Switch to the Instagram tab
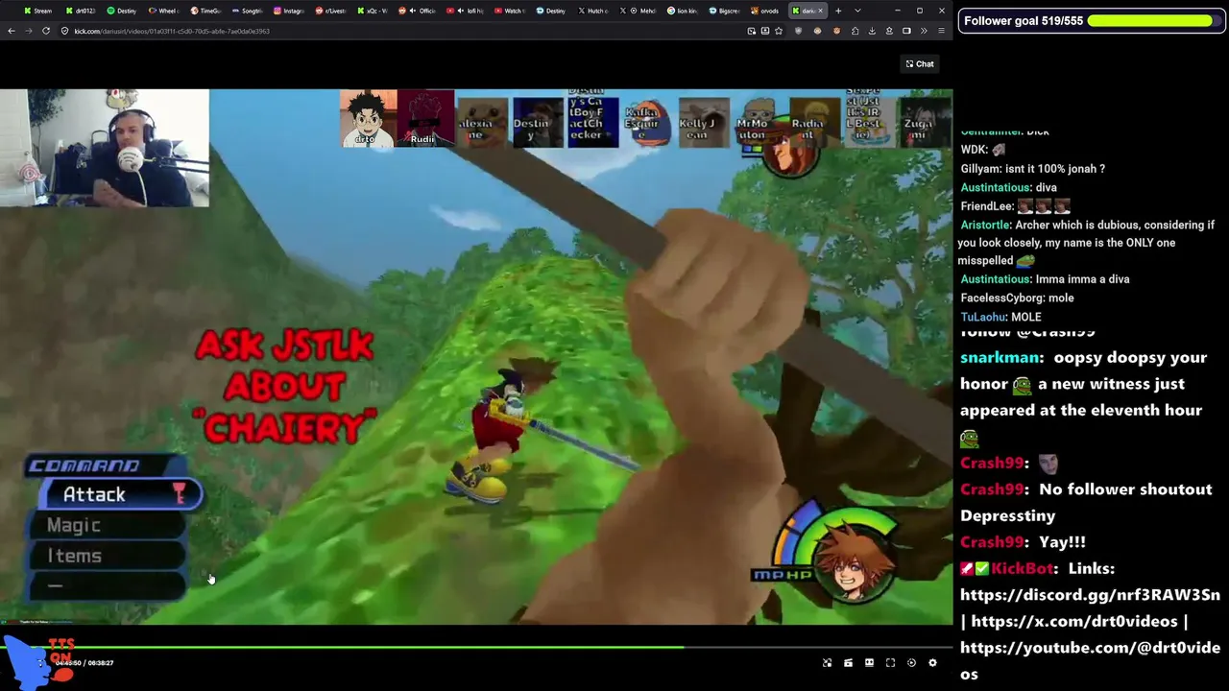Viewport: 1229px width, 691px height. (x=289, y=11)
